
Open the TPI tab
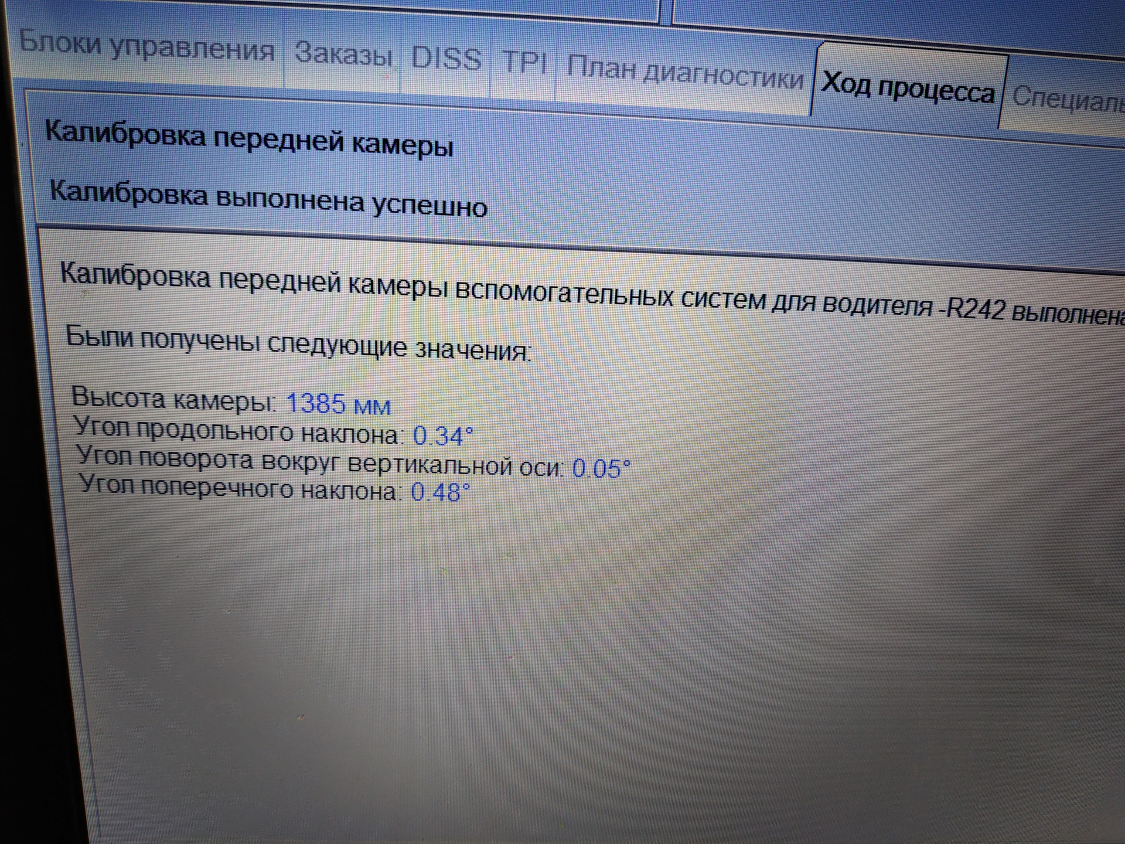coord(524,63)
